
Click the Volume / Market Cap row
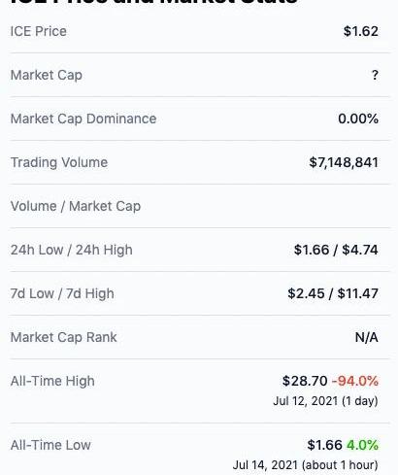coord(200,206)
